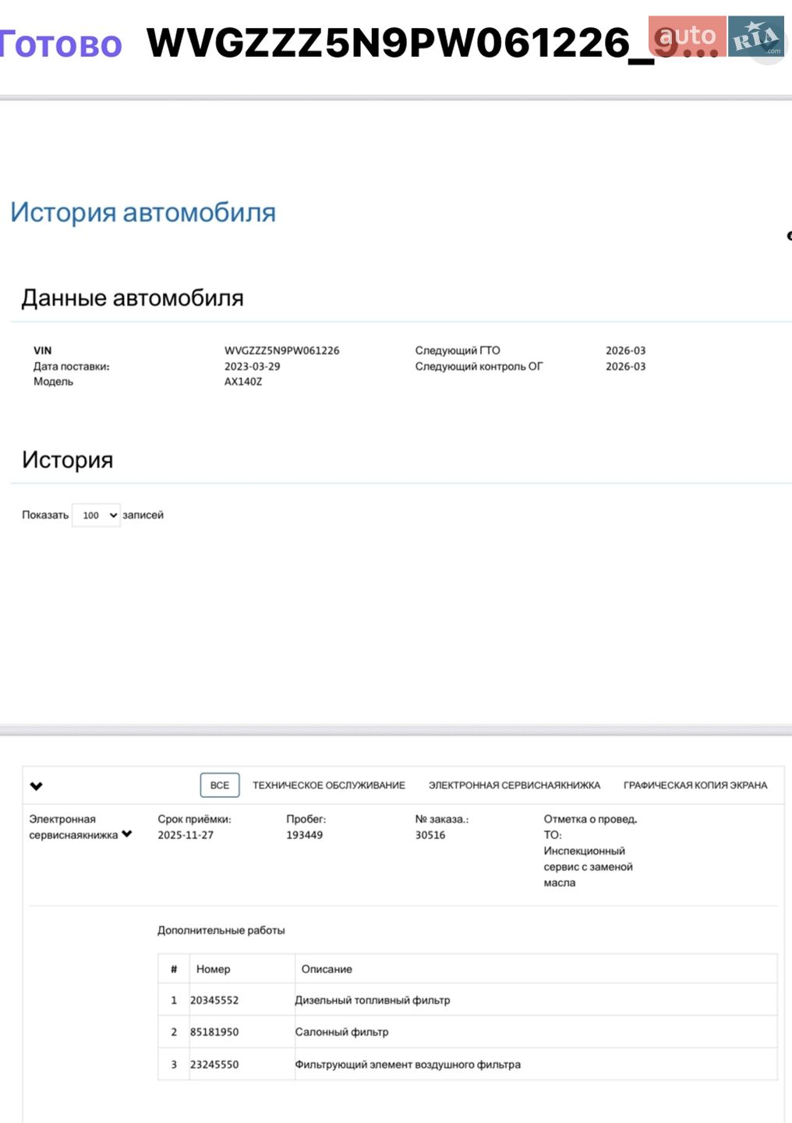792x1123 pixels.
Task: Collapse the history list chevron beside ВСЕ
Action: point(36,786)
